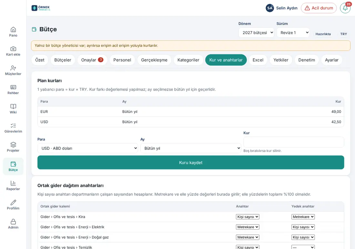Click the Kuru kaydet button
This screenshot has width=355, height=249.
191,162
